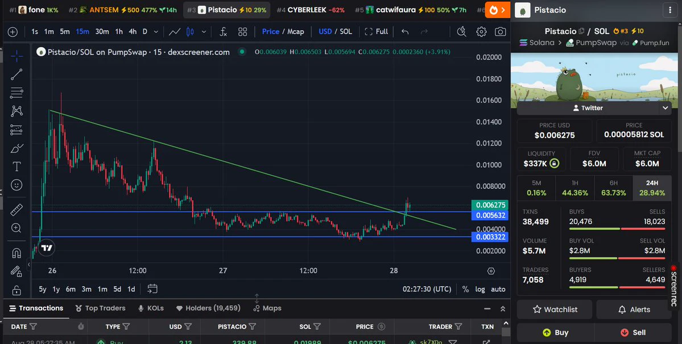The width and height of the screenshot is (682, 344).
Task: Select the Text annotation tool
Action: click(16, 167)
